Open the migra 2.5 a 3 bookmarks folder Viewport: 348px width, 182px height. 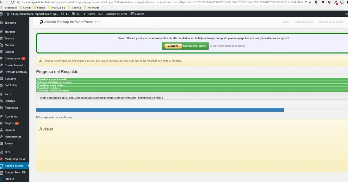(x=56, y=8)
